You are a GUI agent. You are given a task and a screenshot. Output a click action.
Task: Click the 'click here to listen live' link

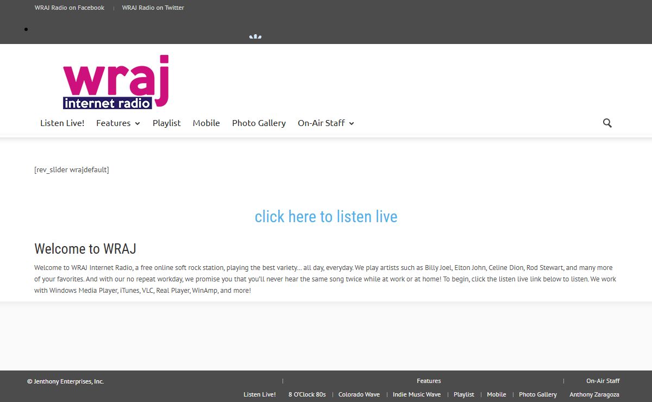(x=326, y=216)
